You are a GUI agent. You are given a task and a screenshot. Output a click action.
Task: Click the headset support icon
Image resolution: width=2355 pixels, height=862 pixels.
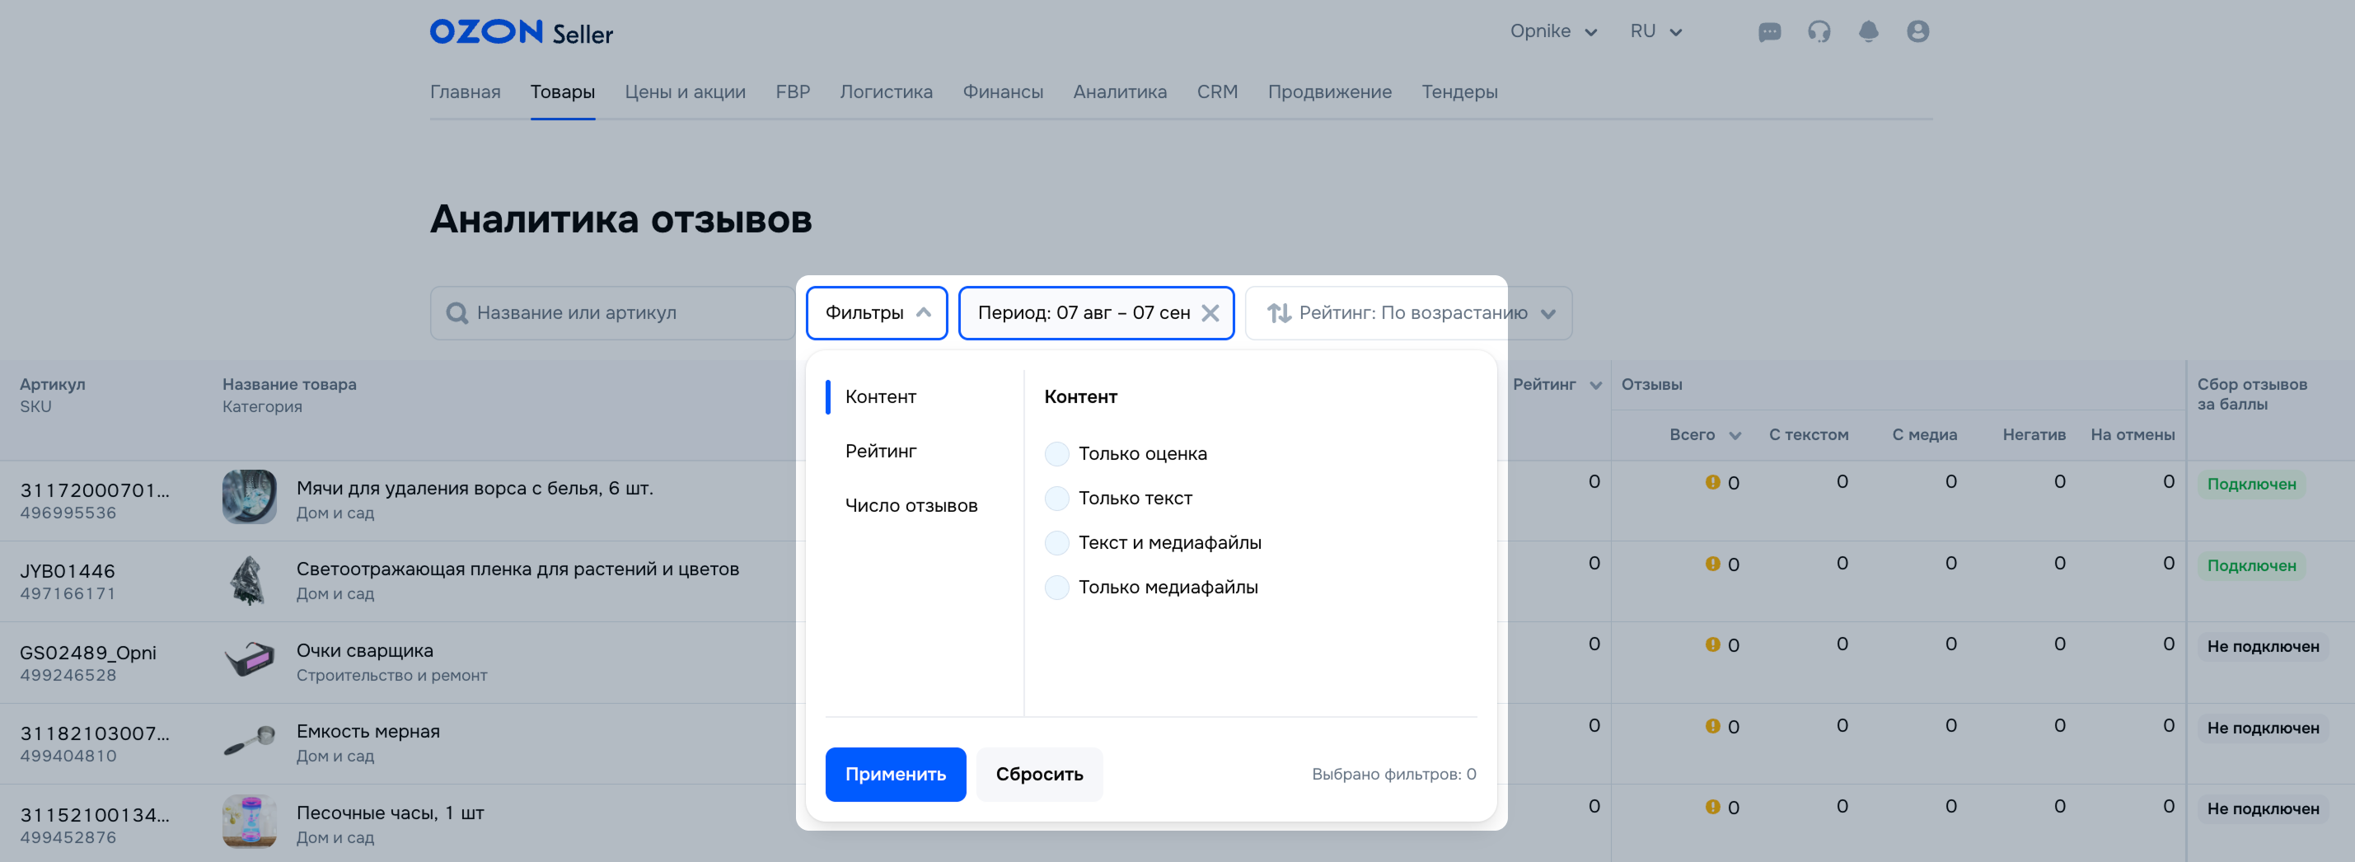[x=1819, y=32]
